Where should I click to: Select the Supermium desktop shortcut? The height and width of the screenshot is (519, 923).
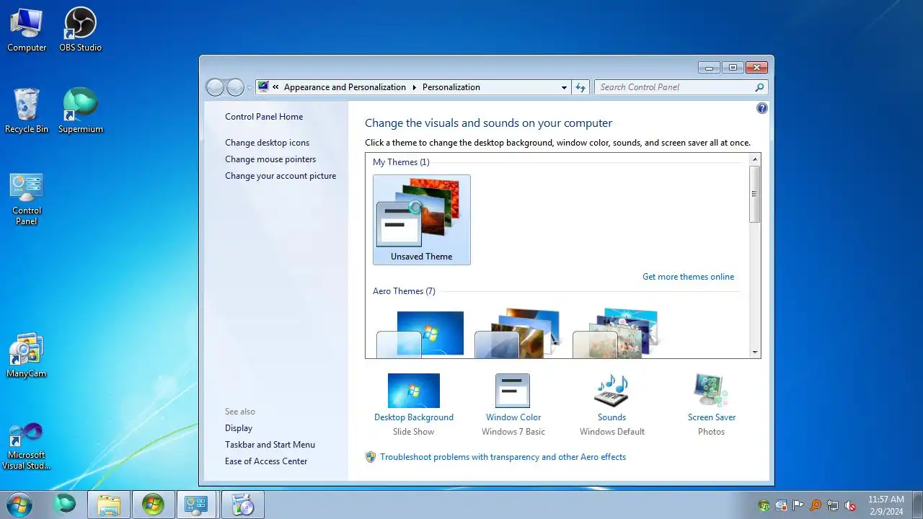tap(80, 111)
